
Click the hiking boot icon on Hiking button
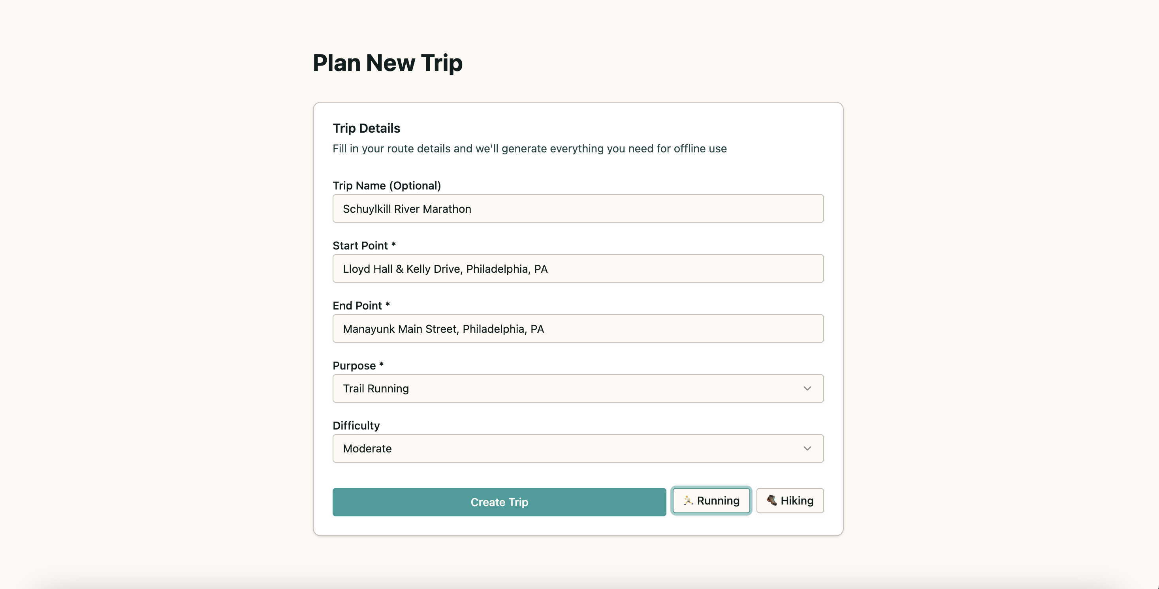point(771,501)
